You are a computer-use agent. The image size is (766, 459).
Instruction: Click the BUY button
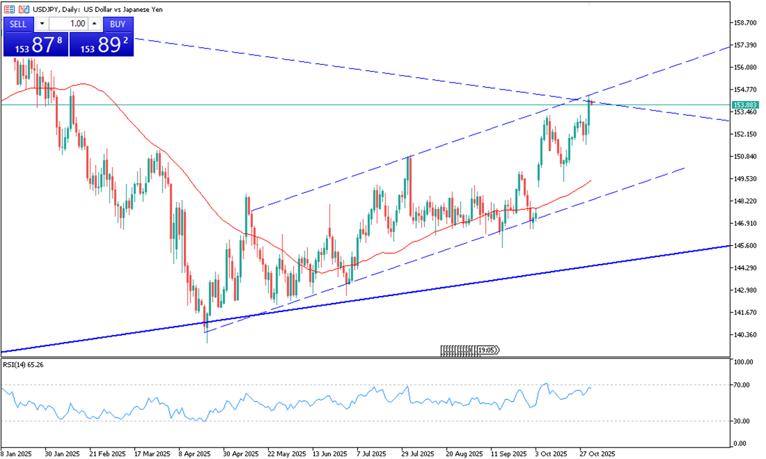tap(118, 24)
